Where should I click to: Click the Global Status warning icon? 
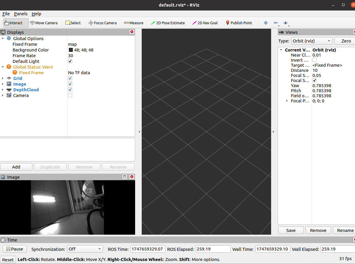point(9,67)
